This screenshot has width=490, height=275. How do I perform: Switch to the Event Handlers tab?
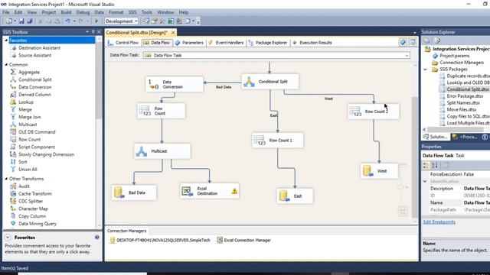(226, 43)
